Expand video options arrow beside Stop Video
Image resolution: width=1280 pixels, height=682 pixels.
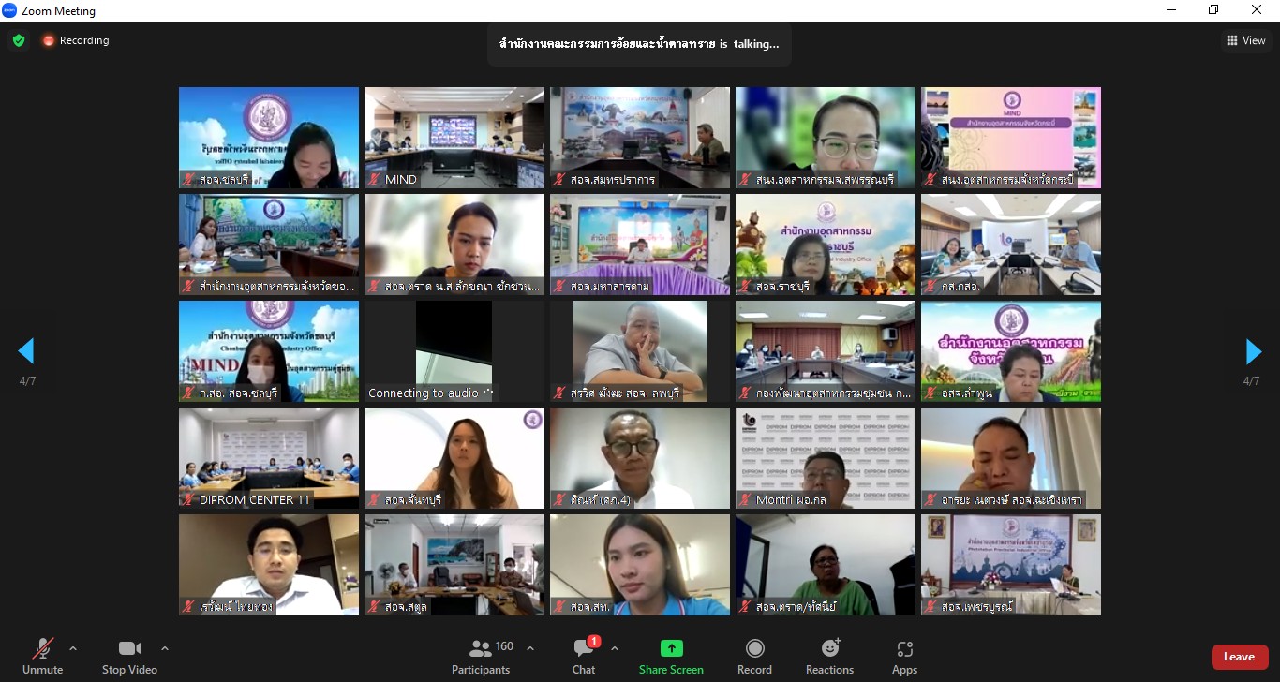click(x=165, y=647)
